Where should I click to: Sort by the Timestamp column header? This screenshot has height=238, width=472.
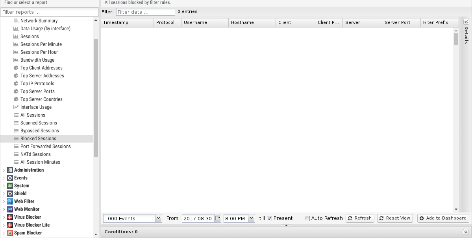[127, 22]
